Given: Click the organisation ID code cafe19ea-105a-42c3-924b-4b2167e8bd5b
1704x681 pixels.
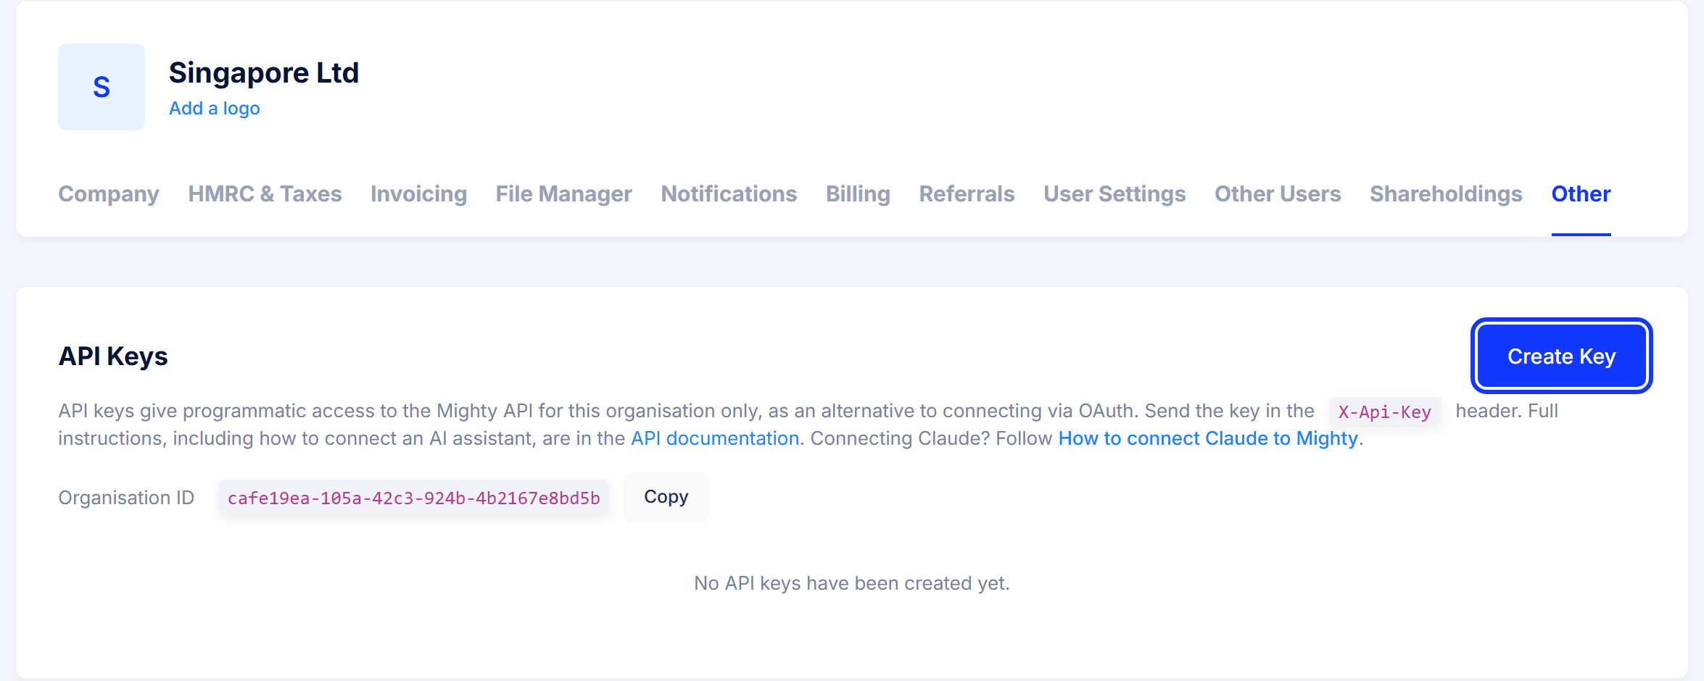Looking at the screenshot, I should pos(414,498).
